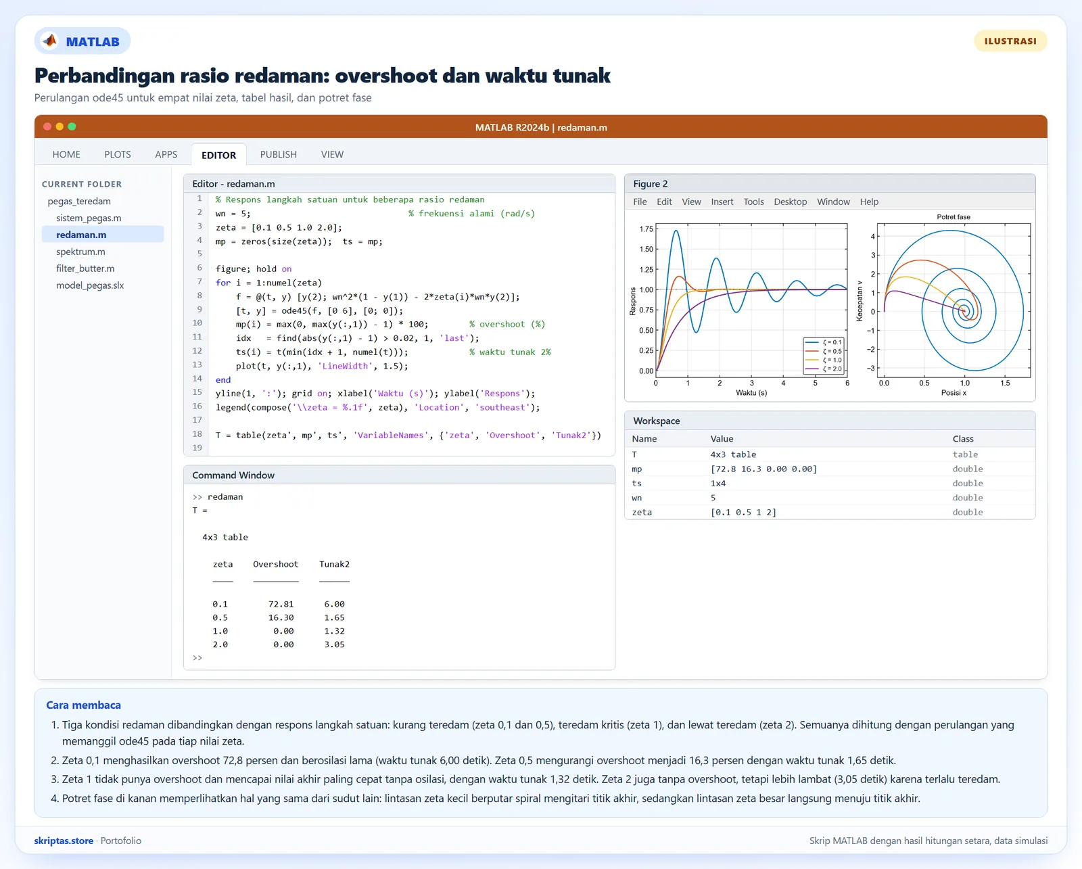Open the Figure 2 Insert menu
The height and width of the screenshot is (869, 1082).
click(x=722, y=202)
